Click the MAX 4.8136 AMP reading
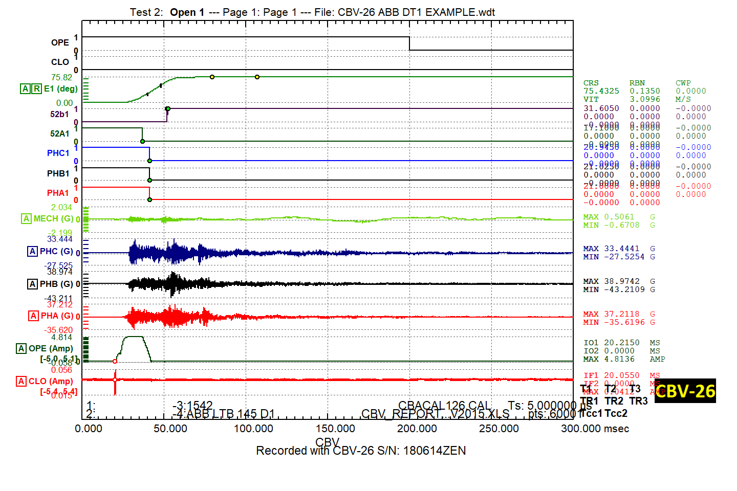The height and width of the screenshot is (491, 737). pos(624,359)
